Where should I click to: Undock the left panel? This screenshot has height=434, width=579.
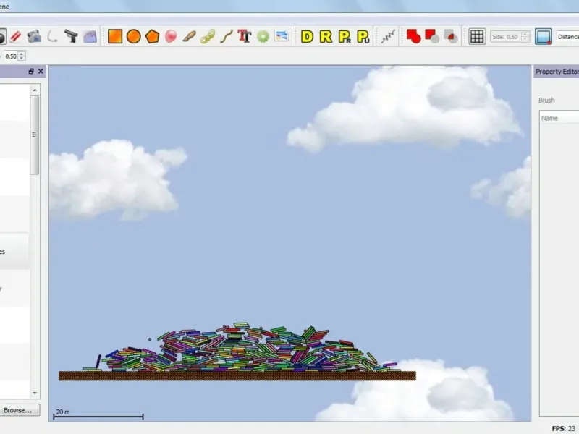click(31, 71)
